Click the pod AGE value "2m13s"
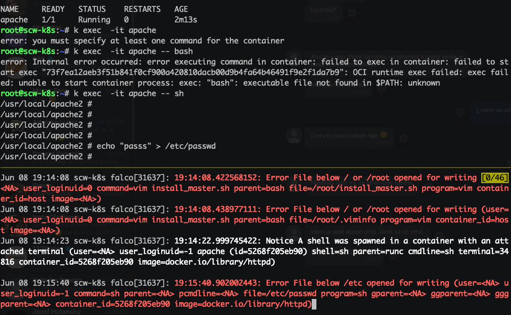 pos(186,20)
